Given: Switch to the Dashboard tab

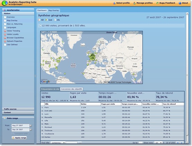Looking at the screenshot, I should (42, 10).
